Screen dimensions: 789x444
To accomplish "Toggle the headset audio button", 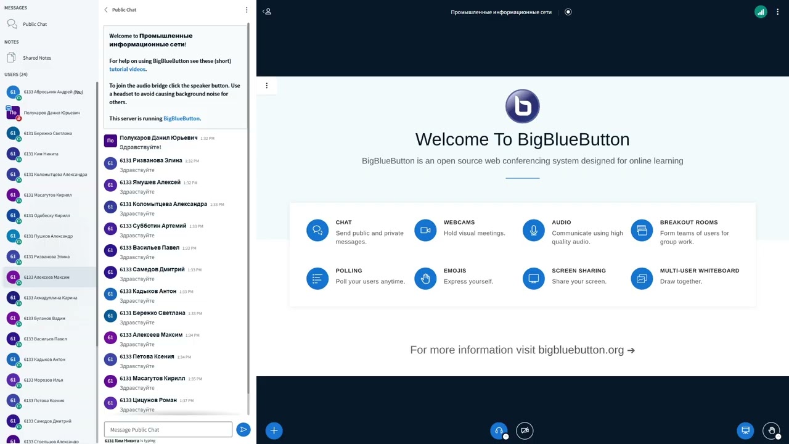I will tap(499, 430).
